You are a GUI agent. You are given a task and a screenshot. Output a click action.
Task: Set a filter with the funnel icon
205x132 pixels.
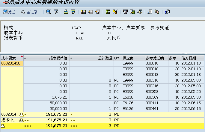click(x=56, y=12)
